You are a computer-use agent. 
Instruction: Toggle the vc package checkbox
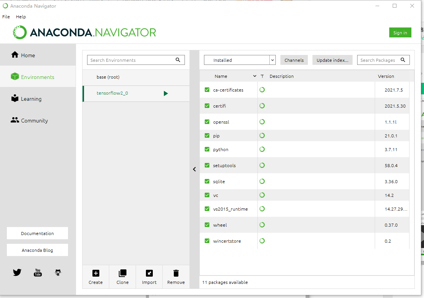pyautogui.click(x=207, y=195)
